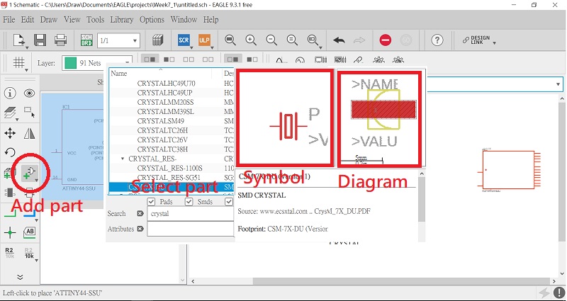The width and height of the screenshot is (567, 301).
Task: Select CRYSTALTC26H in the parts list
Action: tap(162, 130)
